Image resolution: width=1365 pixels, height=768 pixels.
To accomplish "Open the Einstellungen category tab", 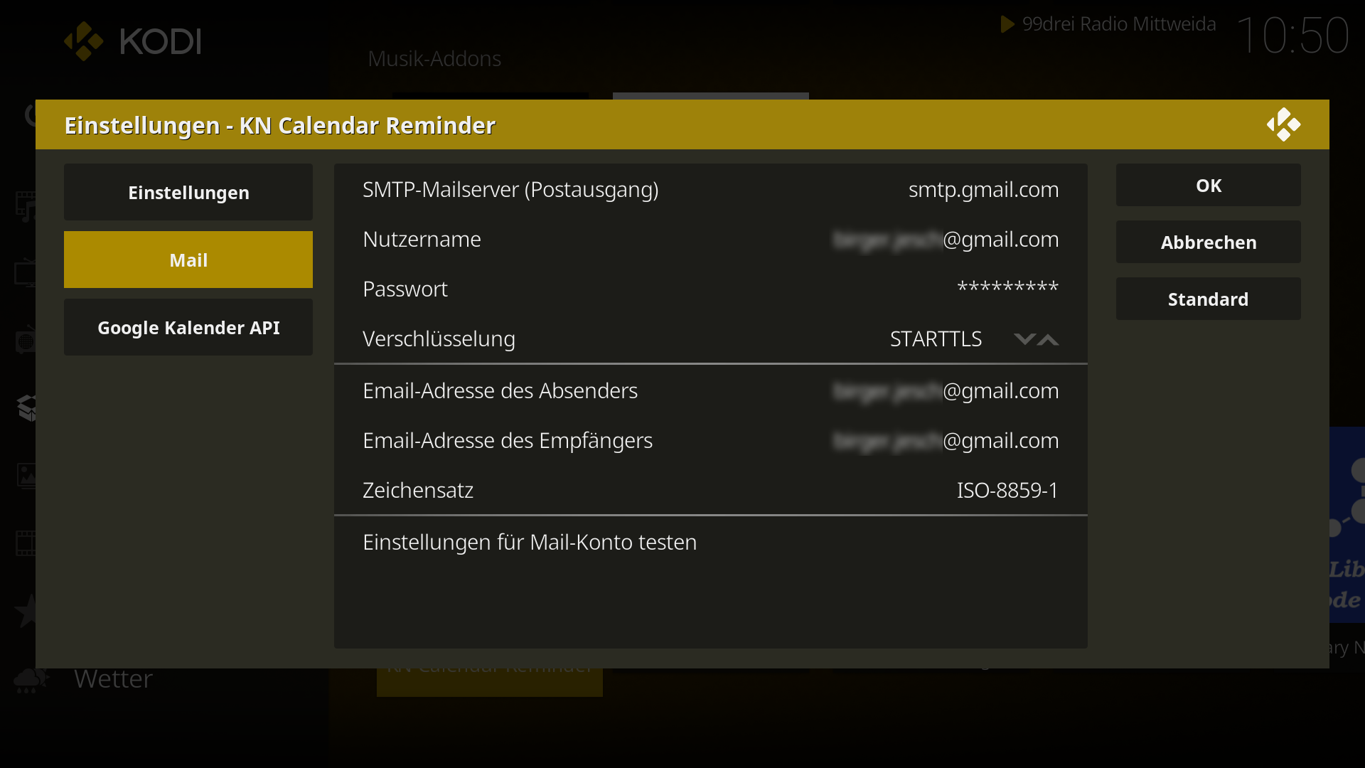I will 188,192.
